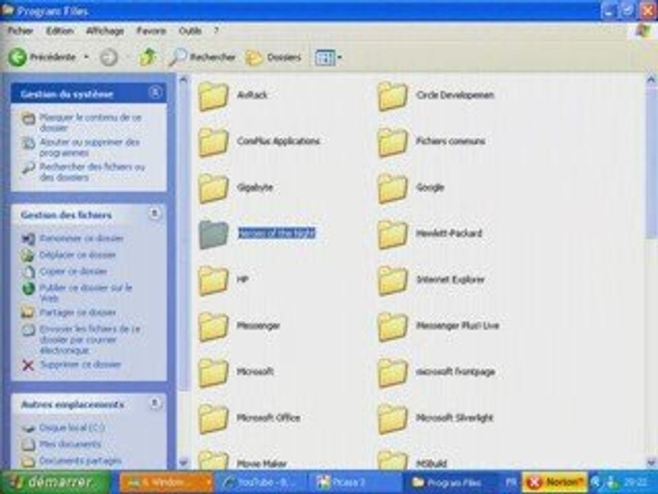Viewport: 658px width, 494px height.
Task: Go up one folder level
Action: coord(148,57)
